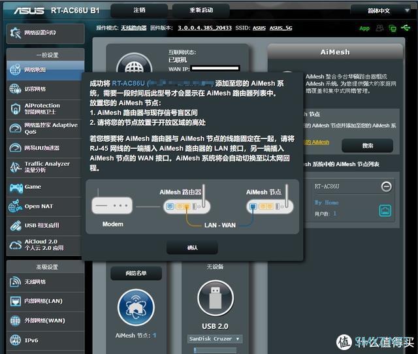Click the RT-AC86U Ethernet connection icon
Image resolution: width=418 pixels, height=354 pixels.
point(385,210)
